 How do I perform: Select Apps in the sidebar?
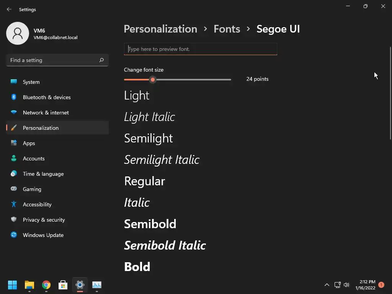29,143
